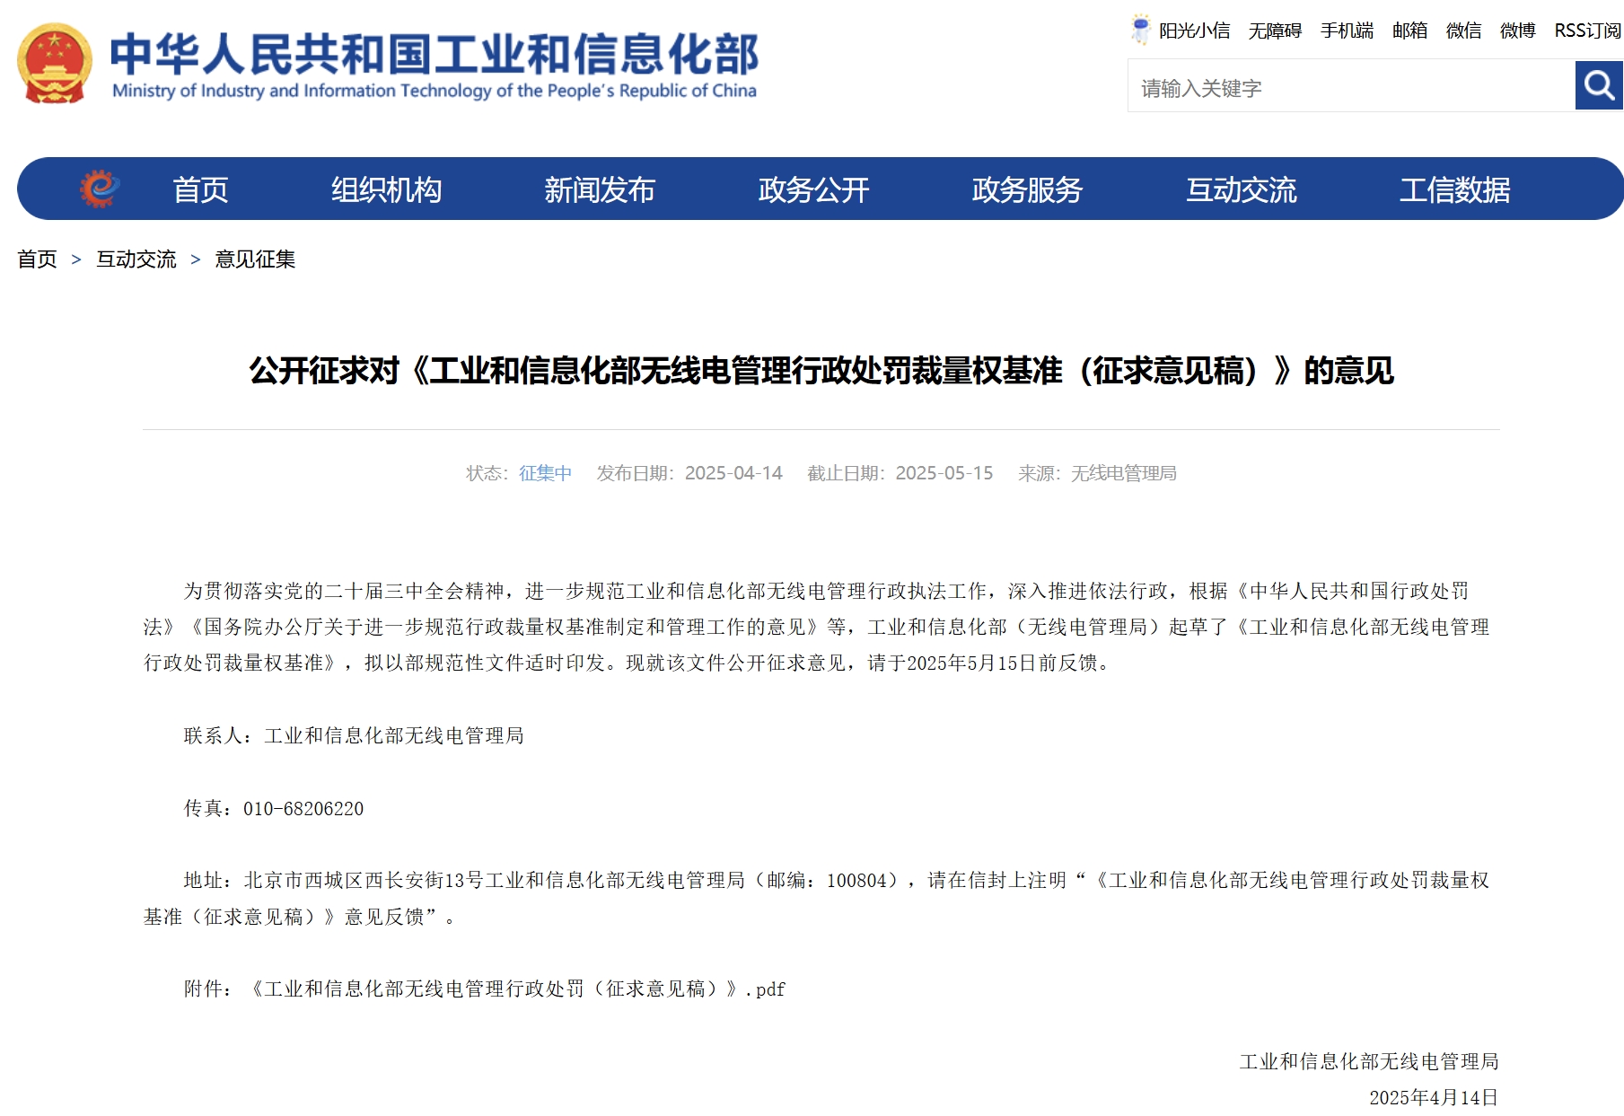Screen dimensions: 1624x1116
Task: Open the RSS订阅 subscription link
Action: click(1587, 31)
